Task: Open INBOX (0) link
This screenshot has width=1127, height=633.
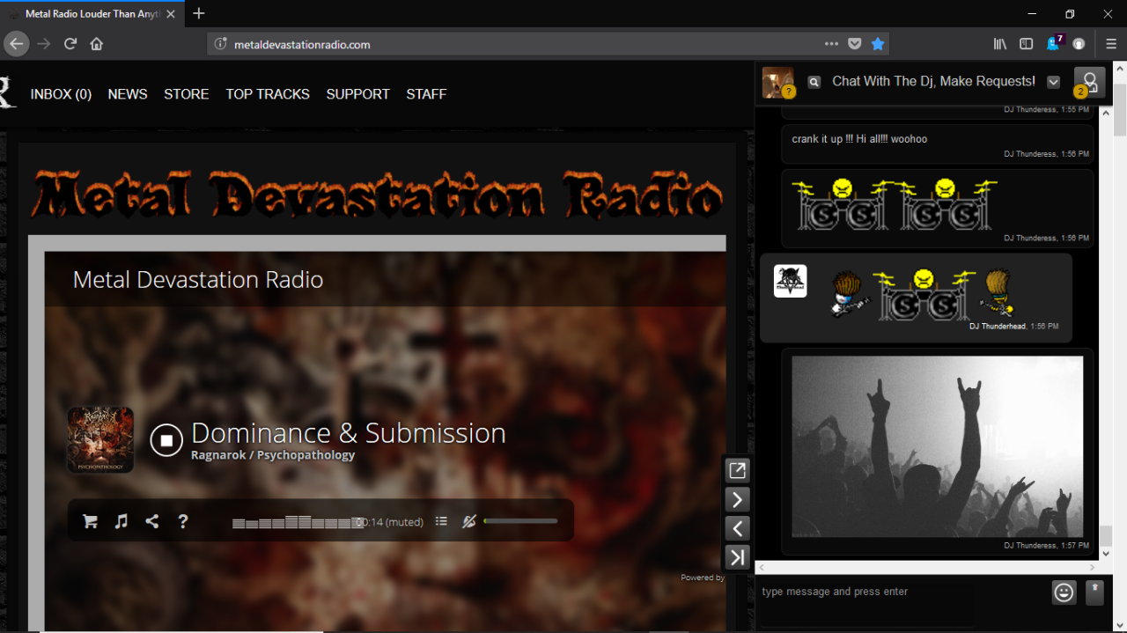Action: (61, 94)
